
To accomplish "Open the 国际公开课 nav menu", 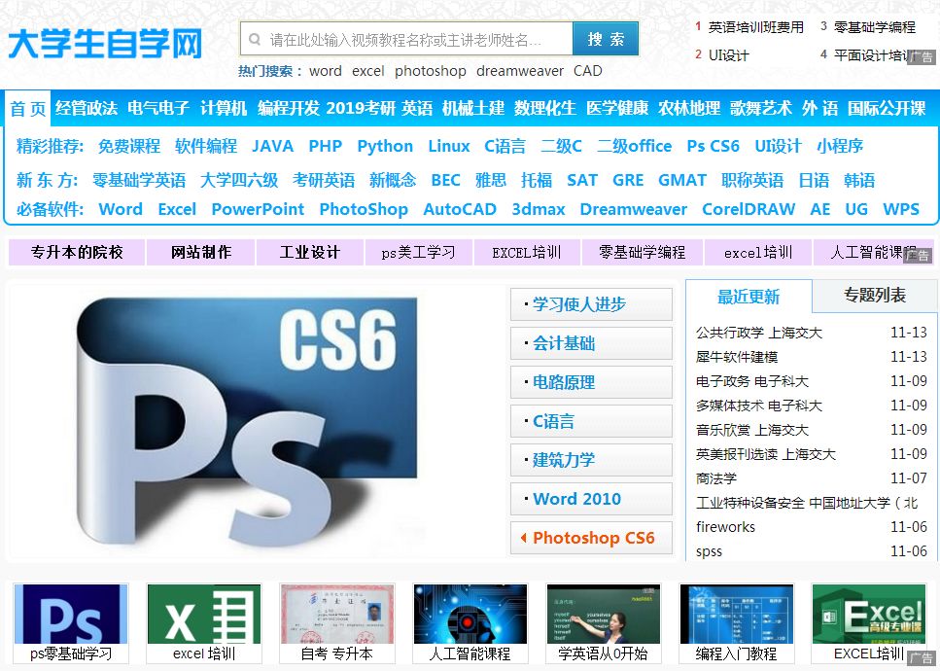I will (x=886, y=108).
